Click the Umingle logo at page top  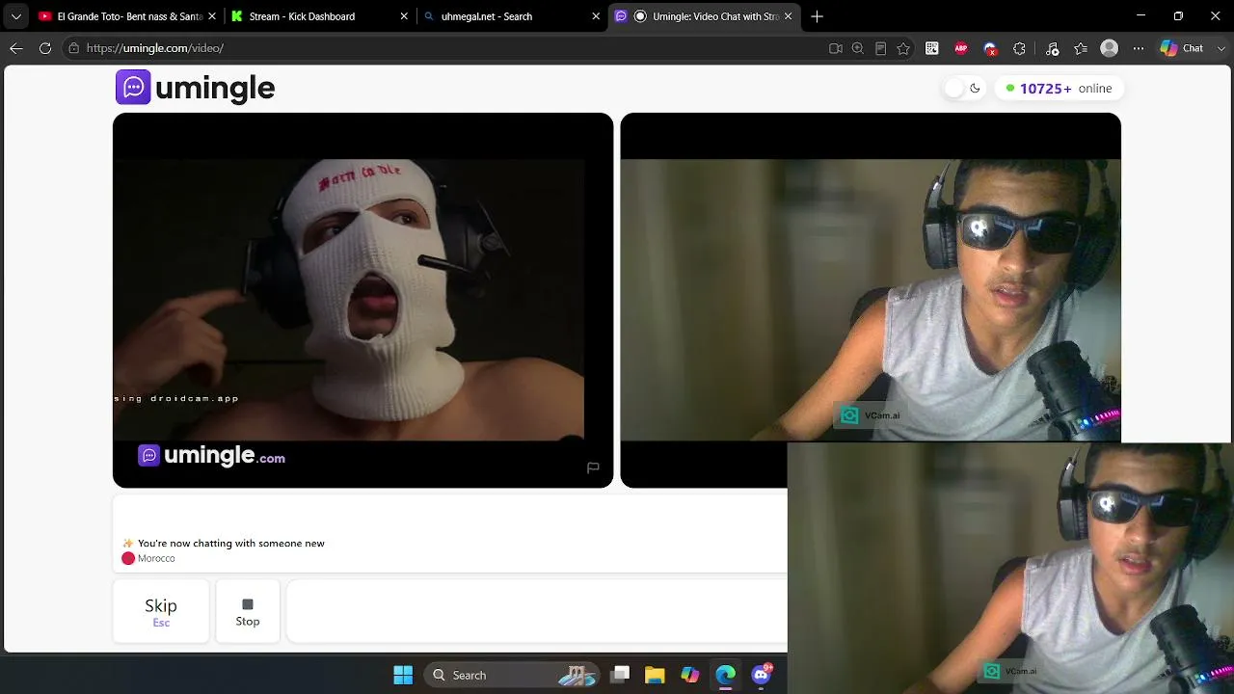tap(196, 88)
